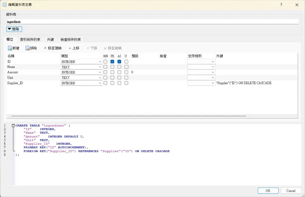
Task: Open collation dropdown for Name row
Action: pyautogui.click(x=201, y=67)
